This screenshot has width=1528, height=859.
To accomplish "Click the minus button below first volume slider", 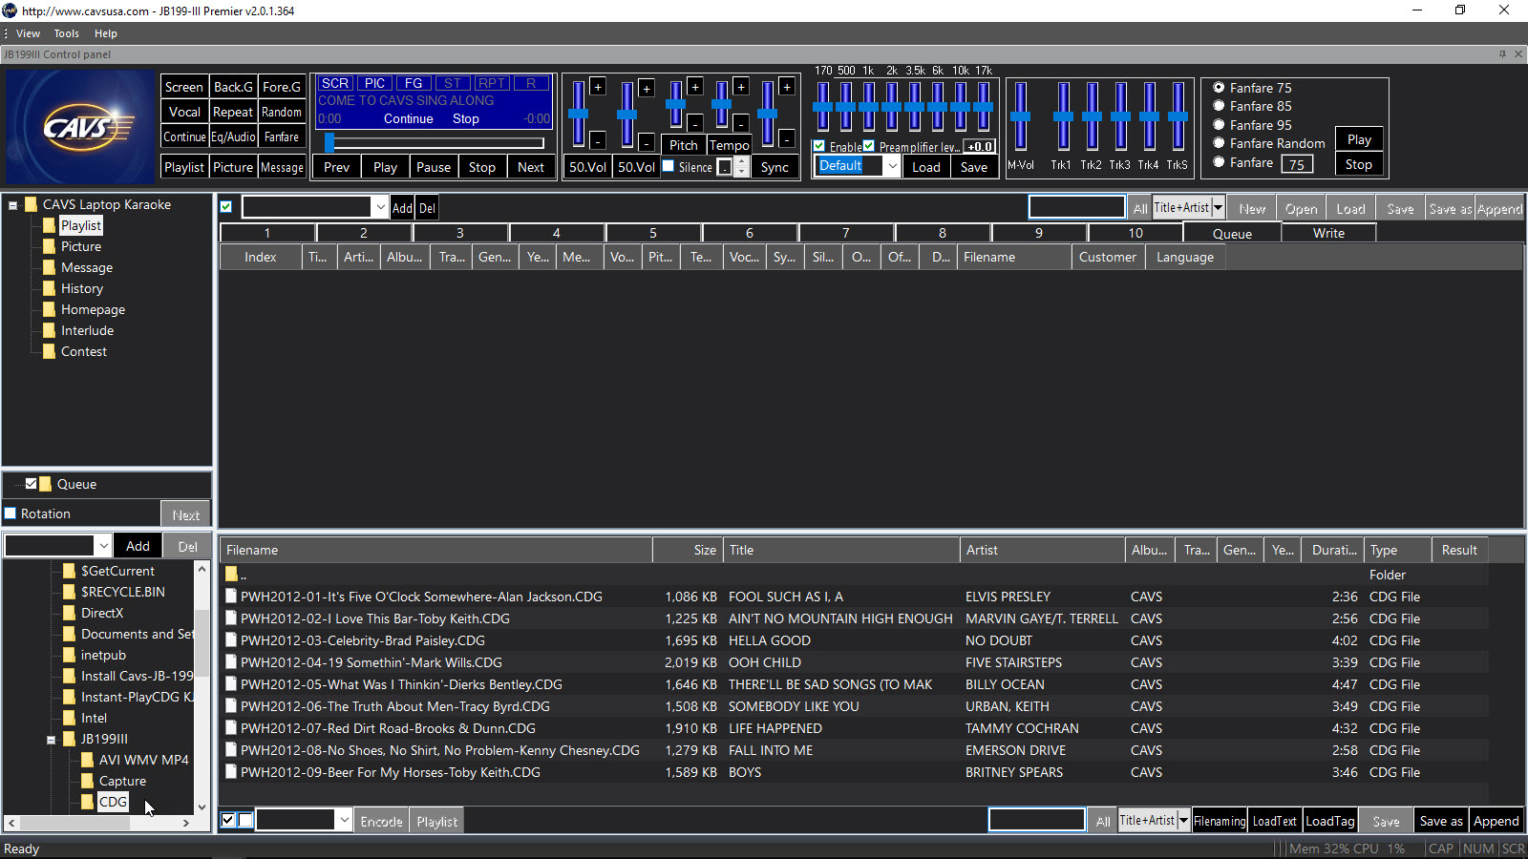I will click(598, 140).
